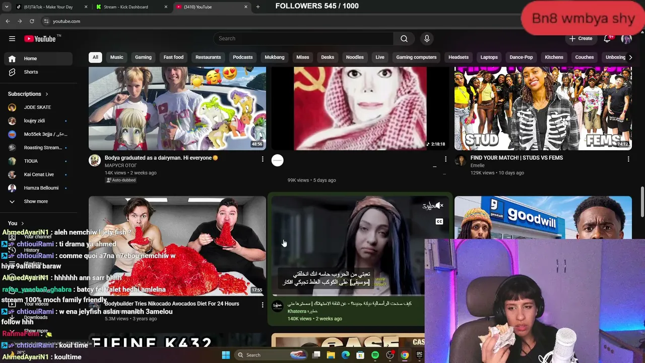Screen dimensions: 645x363
Task: Open the Roasting Stream subscription channel
Action: pos(38,148)
